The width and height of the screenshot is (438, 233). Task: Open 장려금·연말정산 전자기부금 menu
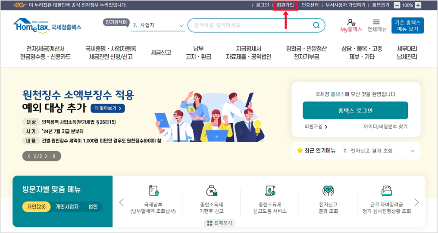tap(307, 53)
